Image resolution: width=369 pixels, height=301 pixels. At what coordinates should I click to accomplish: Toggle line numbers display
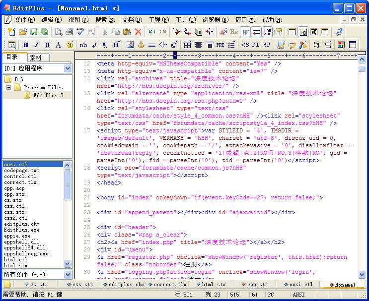pyautogui.click(x=267, y=32)
